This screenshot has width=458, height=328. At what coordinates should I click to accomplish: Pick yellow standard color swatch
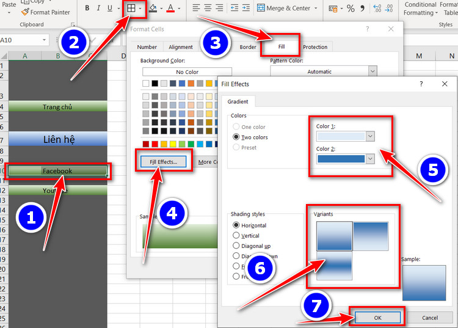tap(173, 144)
